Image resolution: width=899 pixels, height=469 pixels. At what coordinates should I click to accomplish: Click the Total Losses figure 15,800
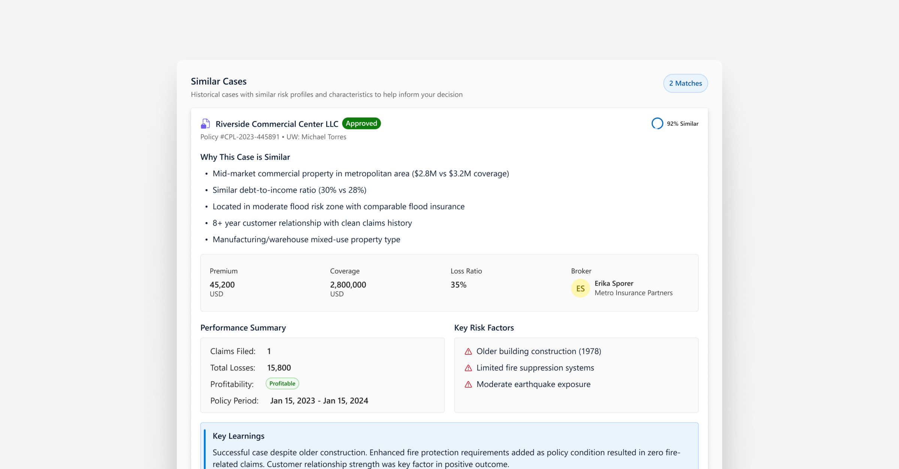(279, 368)
